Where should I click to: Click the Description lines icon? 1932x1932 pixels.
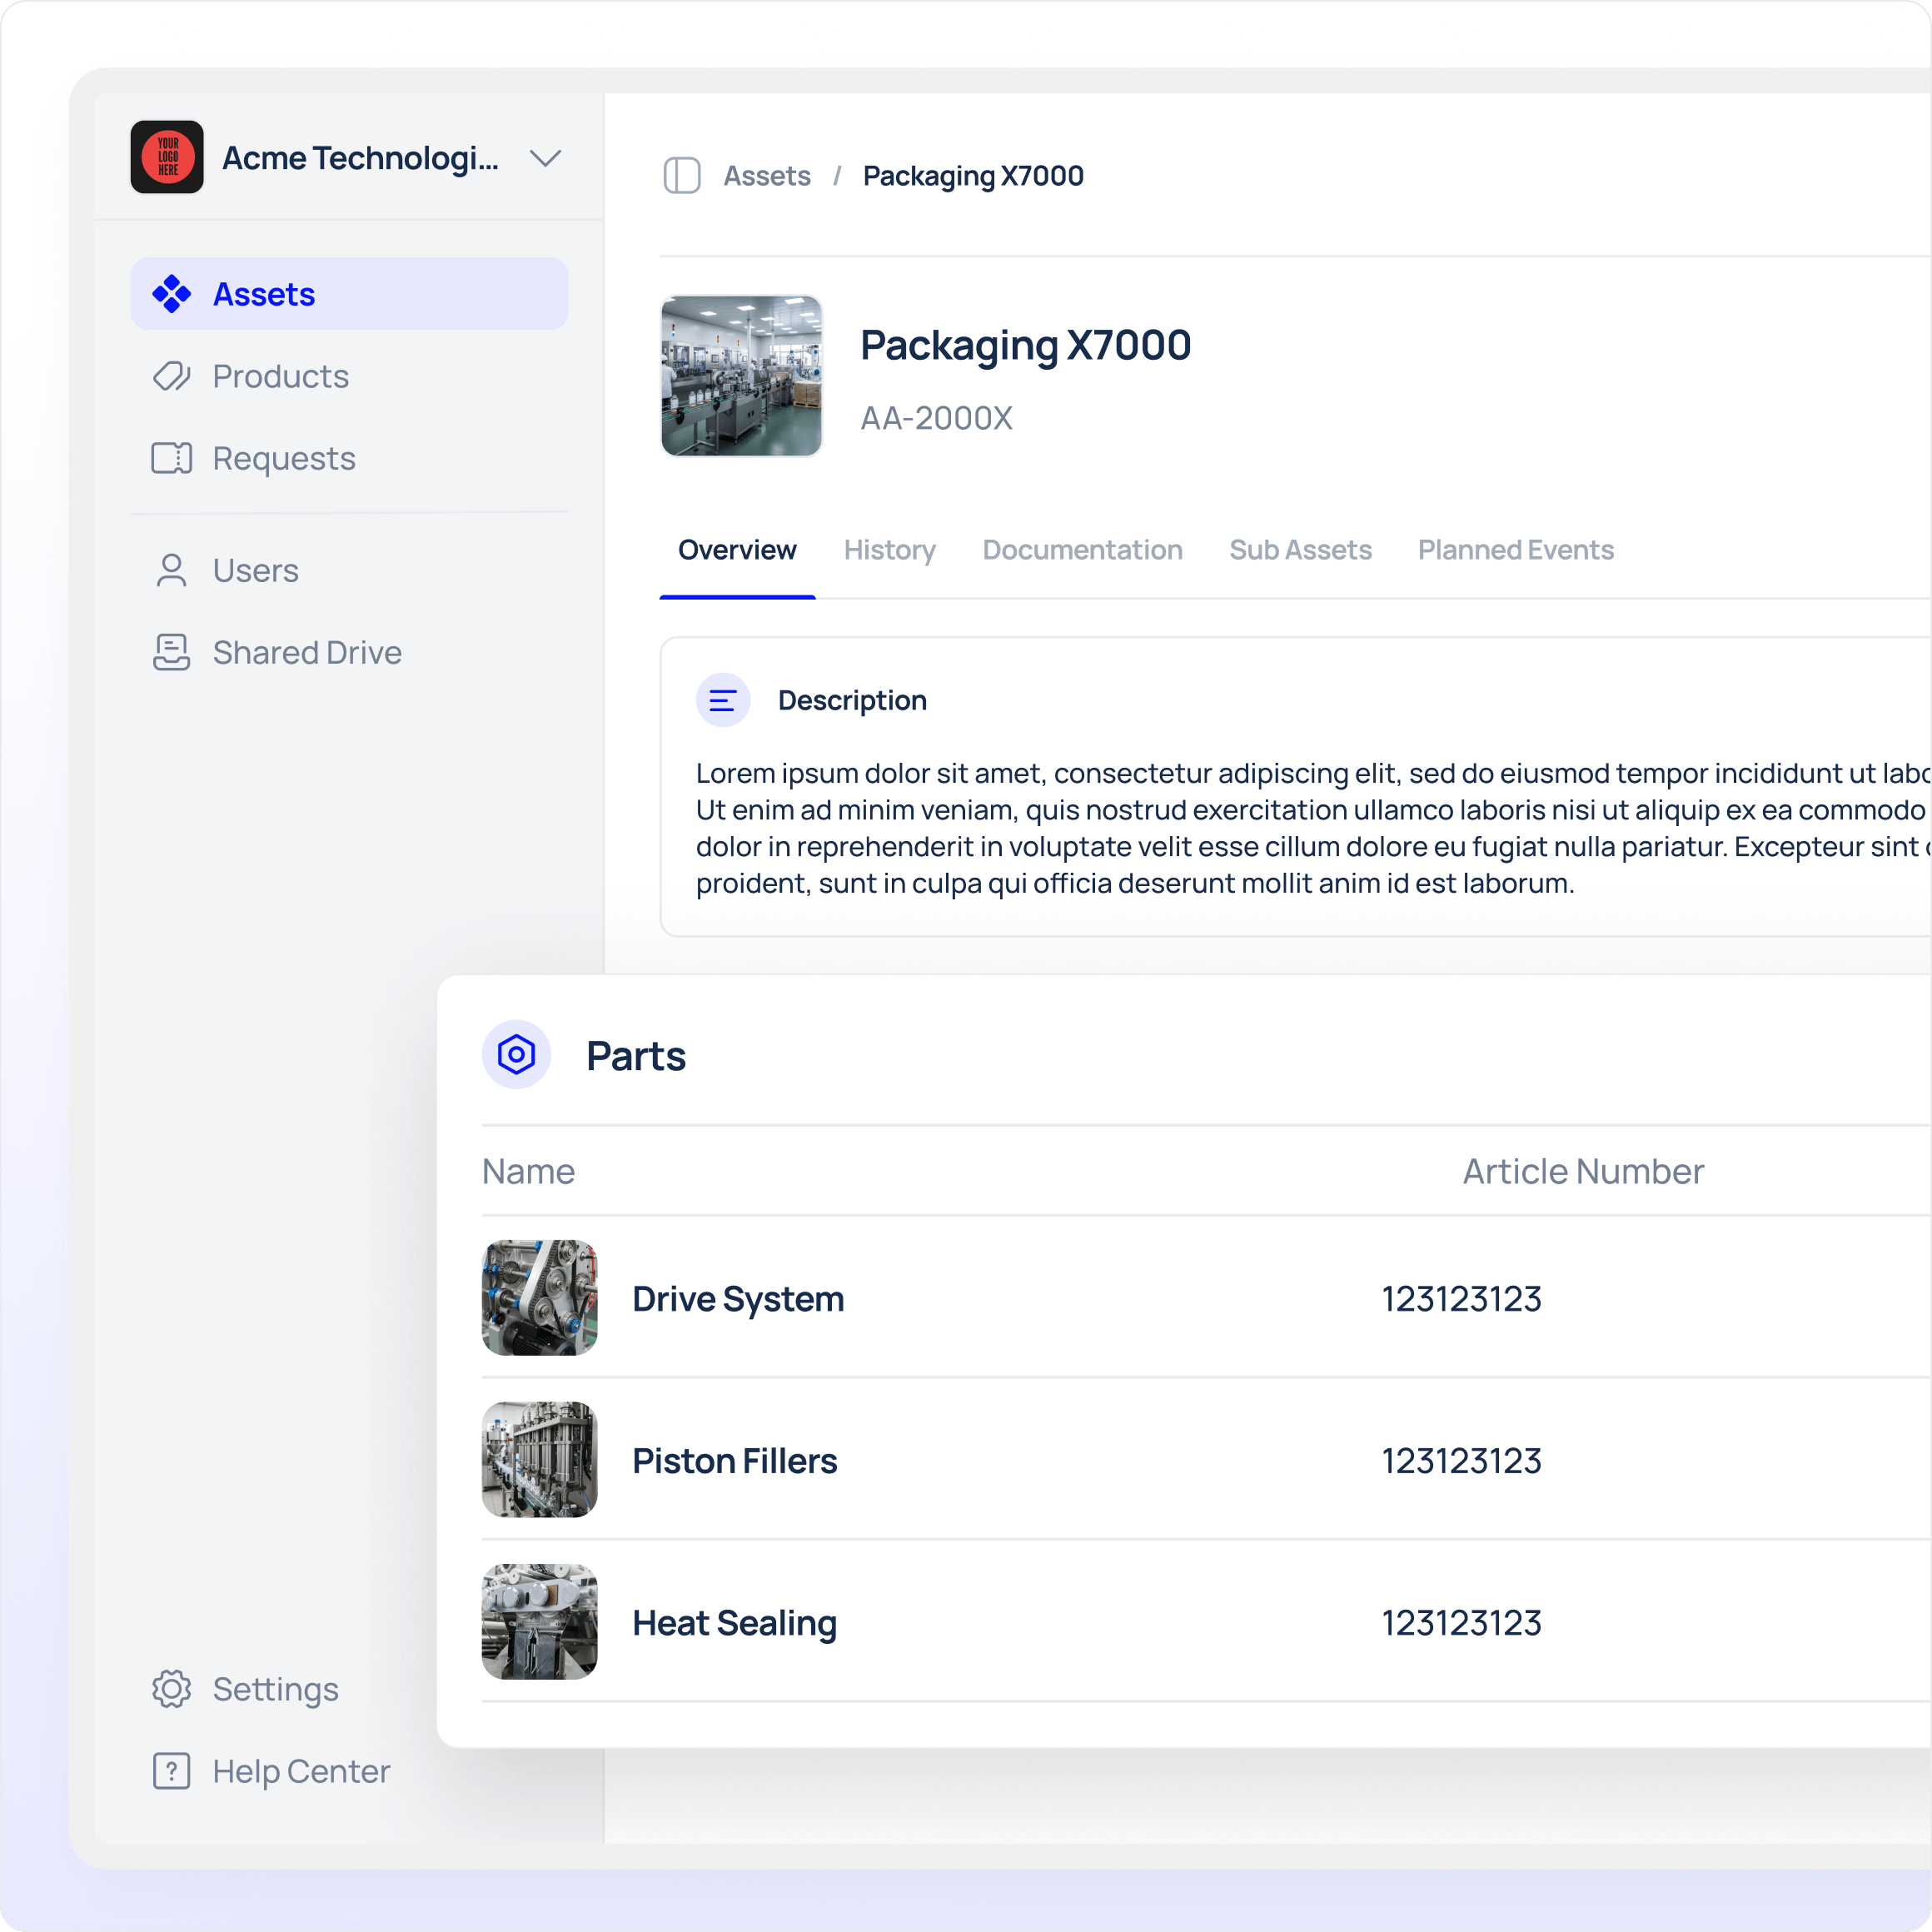coord(722,700)
